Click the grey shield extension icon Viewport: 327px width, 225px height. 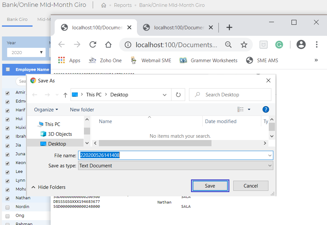[x=264, y=45]
